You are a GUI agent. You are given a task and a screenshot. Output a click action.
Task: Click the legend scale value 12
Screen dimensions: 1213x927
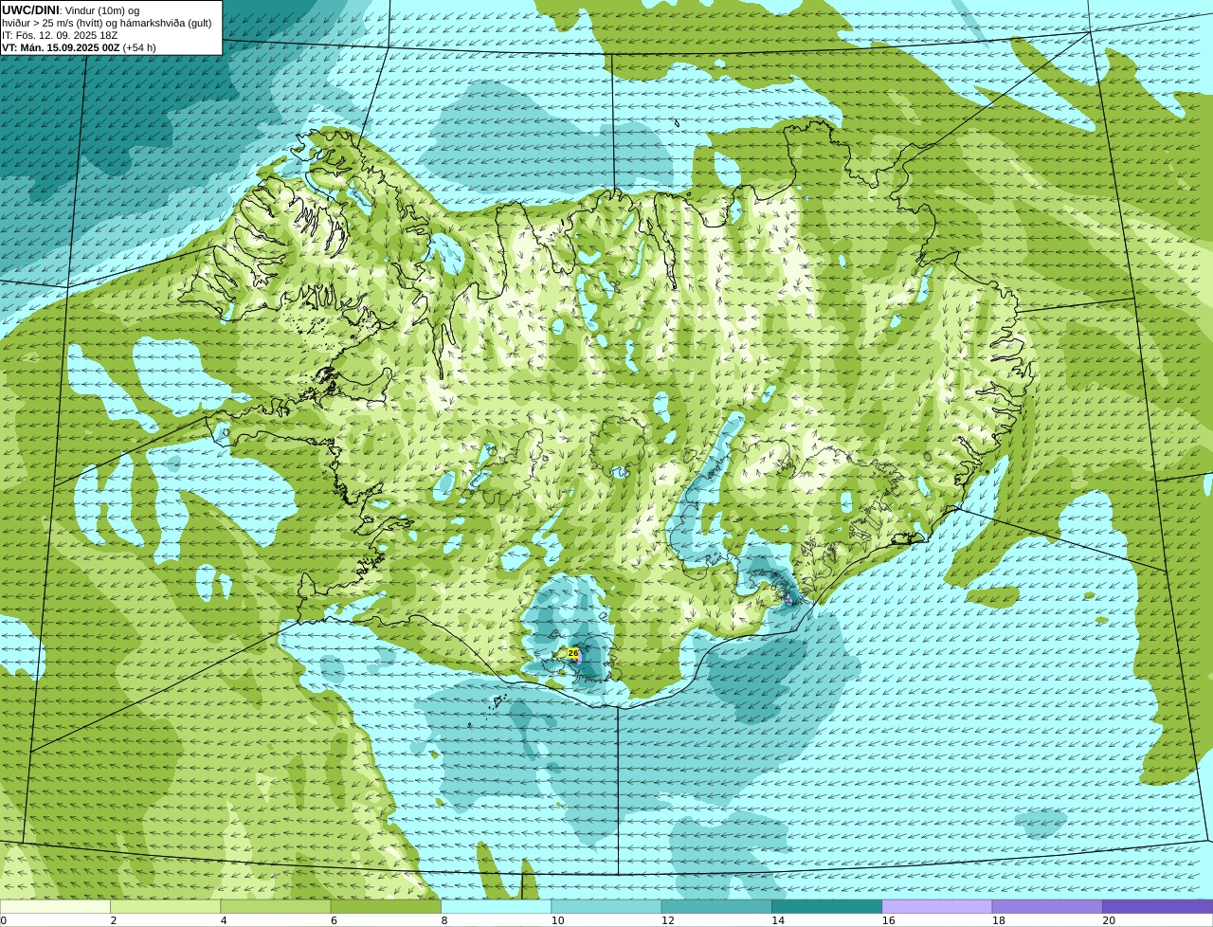tap(668, 920)
